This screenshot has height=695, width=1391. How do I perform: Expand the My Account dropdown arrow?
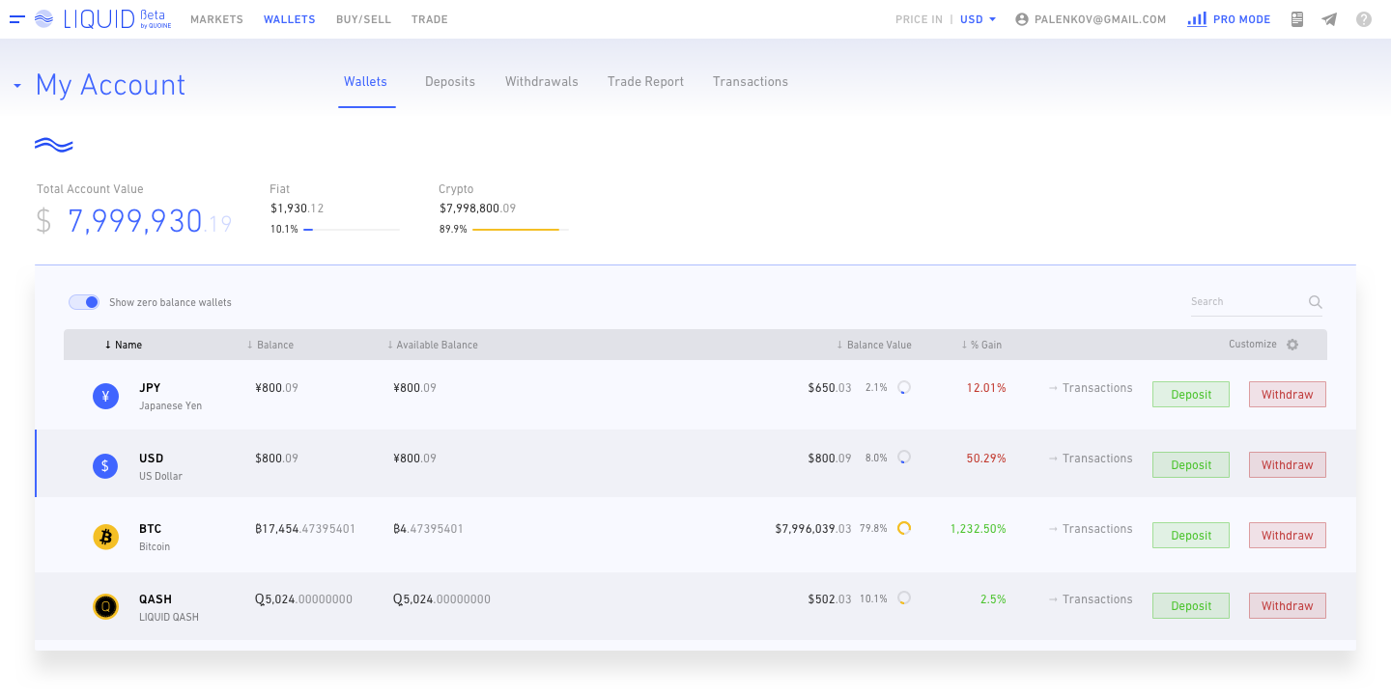[17, 86]
